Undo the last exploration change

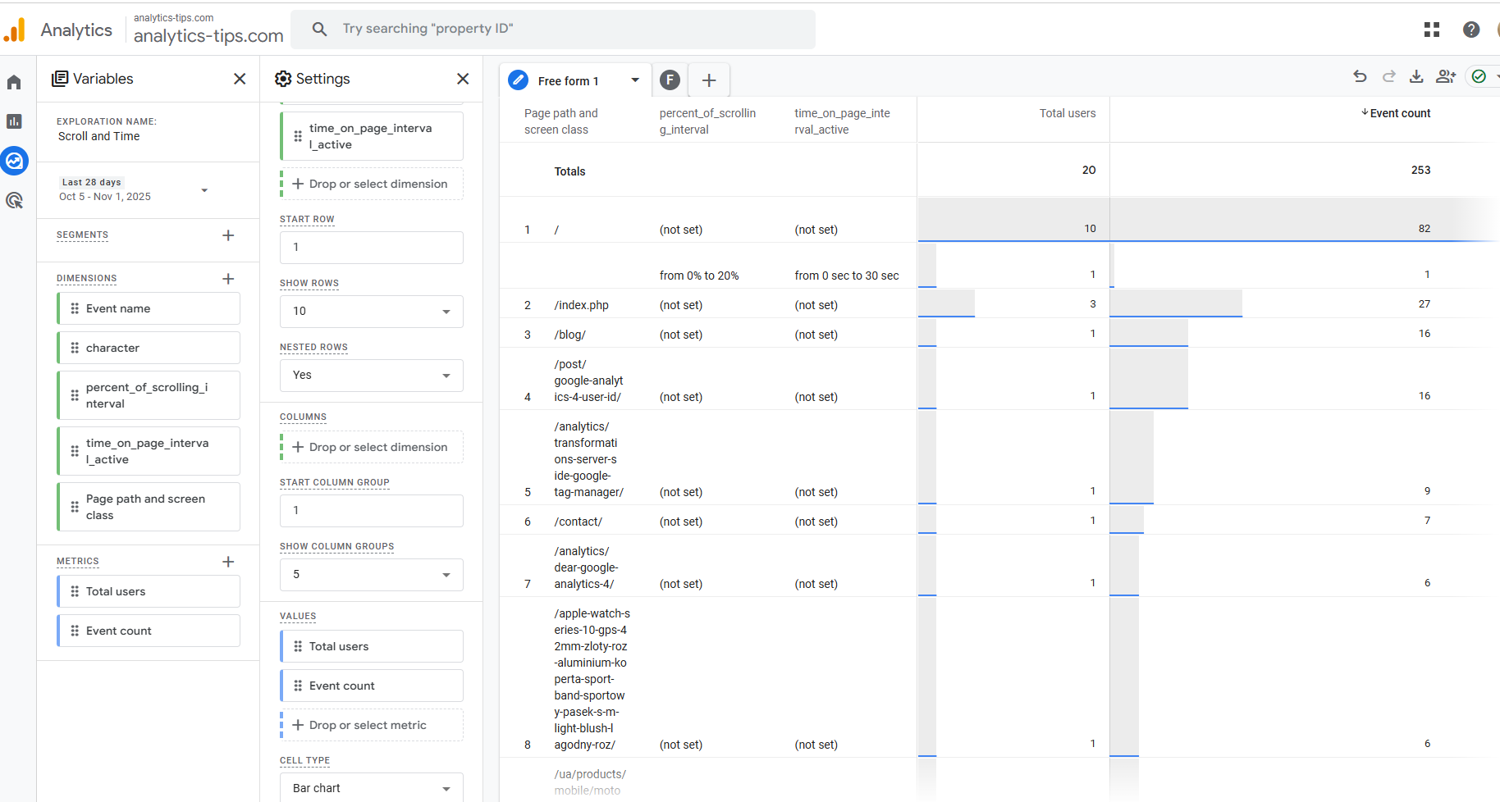pos(1360,76)
